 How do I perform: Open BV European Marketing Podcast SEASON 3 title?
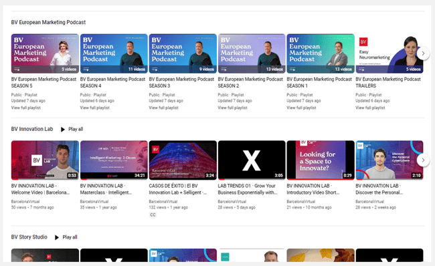tap(181, 83)
